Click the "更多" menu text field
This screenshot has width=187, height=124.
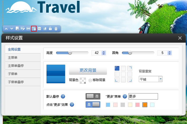point(143,96)
